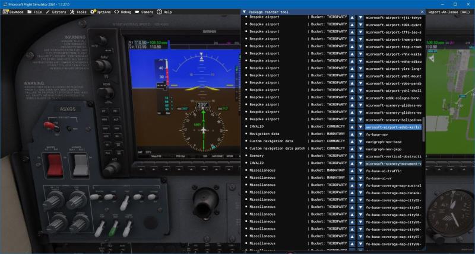Move fs-base-coverage-map-city02 down
Viewport: 475px width, 254px height.
[360, 200]
